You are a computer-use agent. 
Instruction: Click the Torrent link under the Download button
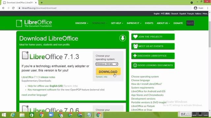[99, 77]
